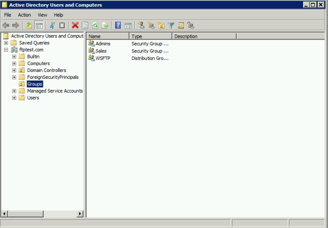Select the Domain Controllers tree item
The width and height of the screenshot is (328, 228).
click(x=47, y=70)
